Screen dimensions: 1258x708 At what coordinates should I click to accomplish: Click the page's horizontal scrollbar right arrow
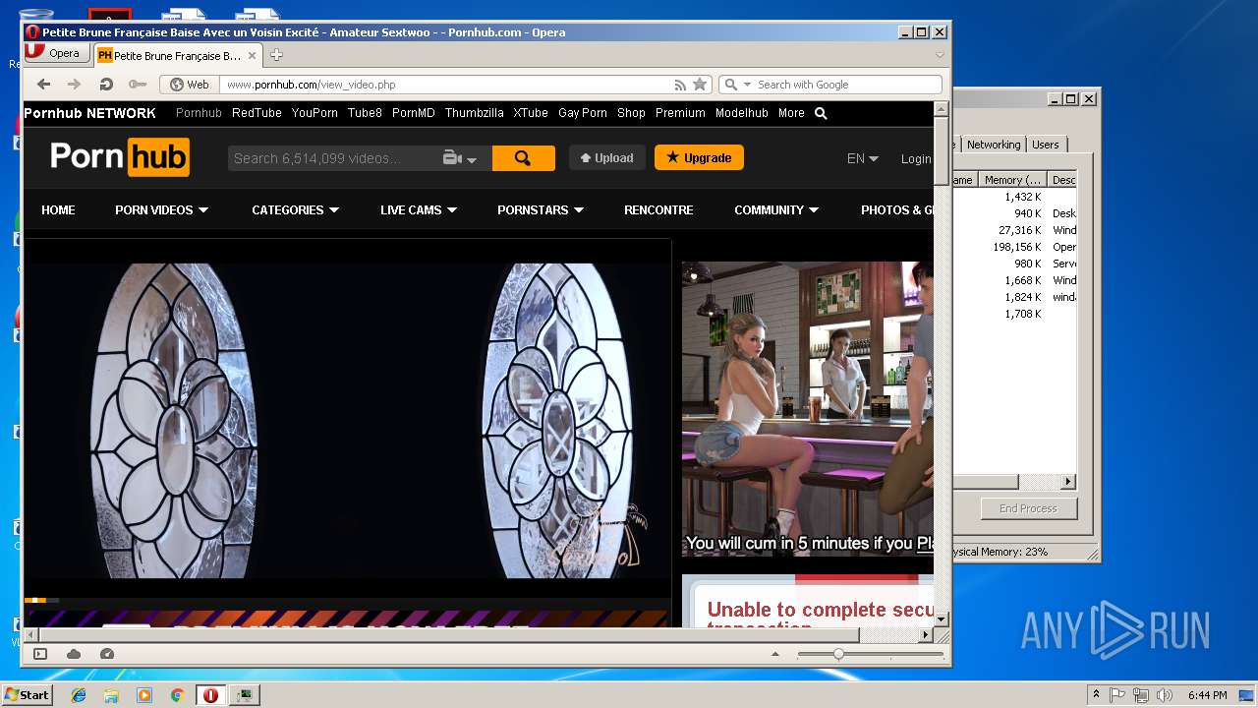point(926,635)
